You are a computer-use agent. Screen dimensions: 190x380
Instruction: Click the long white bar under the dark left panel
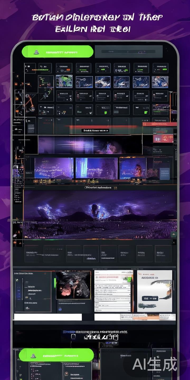pyautogui.click(x=48, y=317)
